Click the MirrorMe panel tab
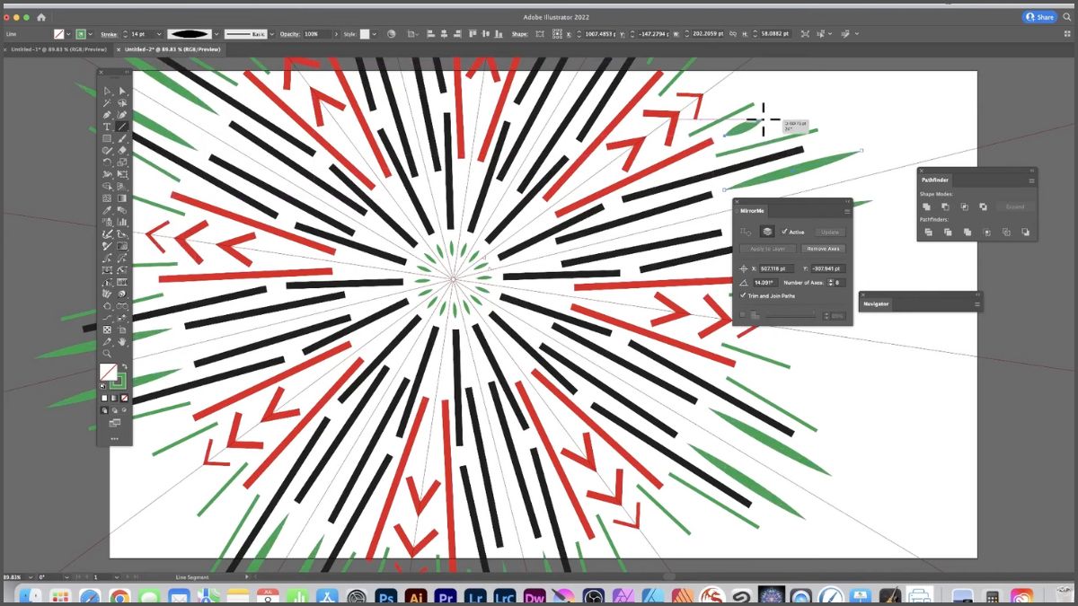Image resolution: width=1078 pixels, height=606 pixels. [753, 211]
